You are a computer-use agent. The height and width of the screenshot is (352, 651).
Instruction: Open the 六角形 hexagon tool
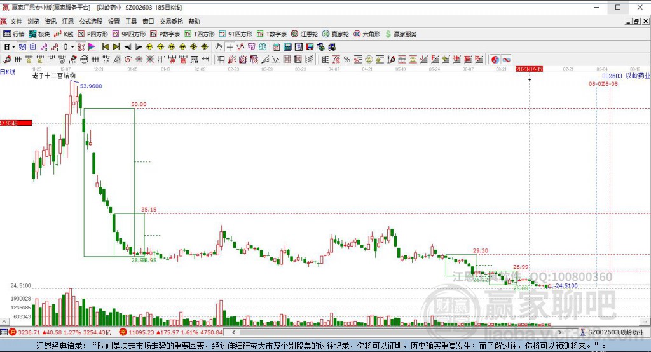click(367, 34)
